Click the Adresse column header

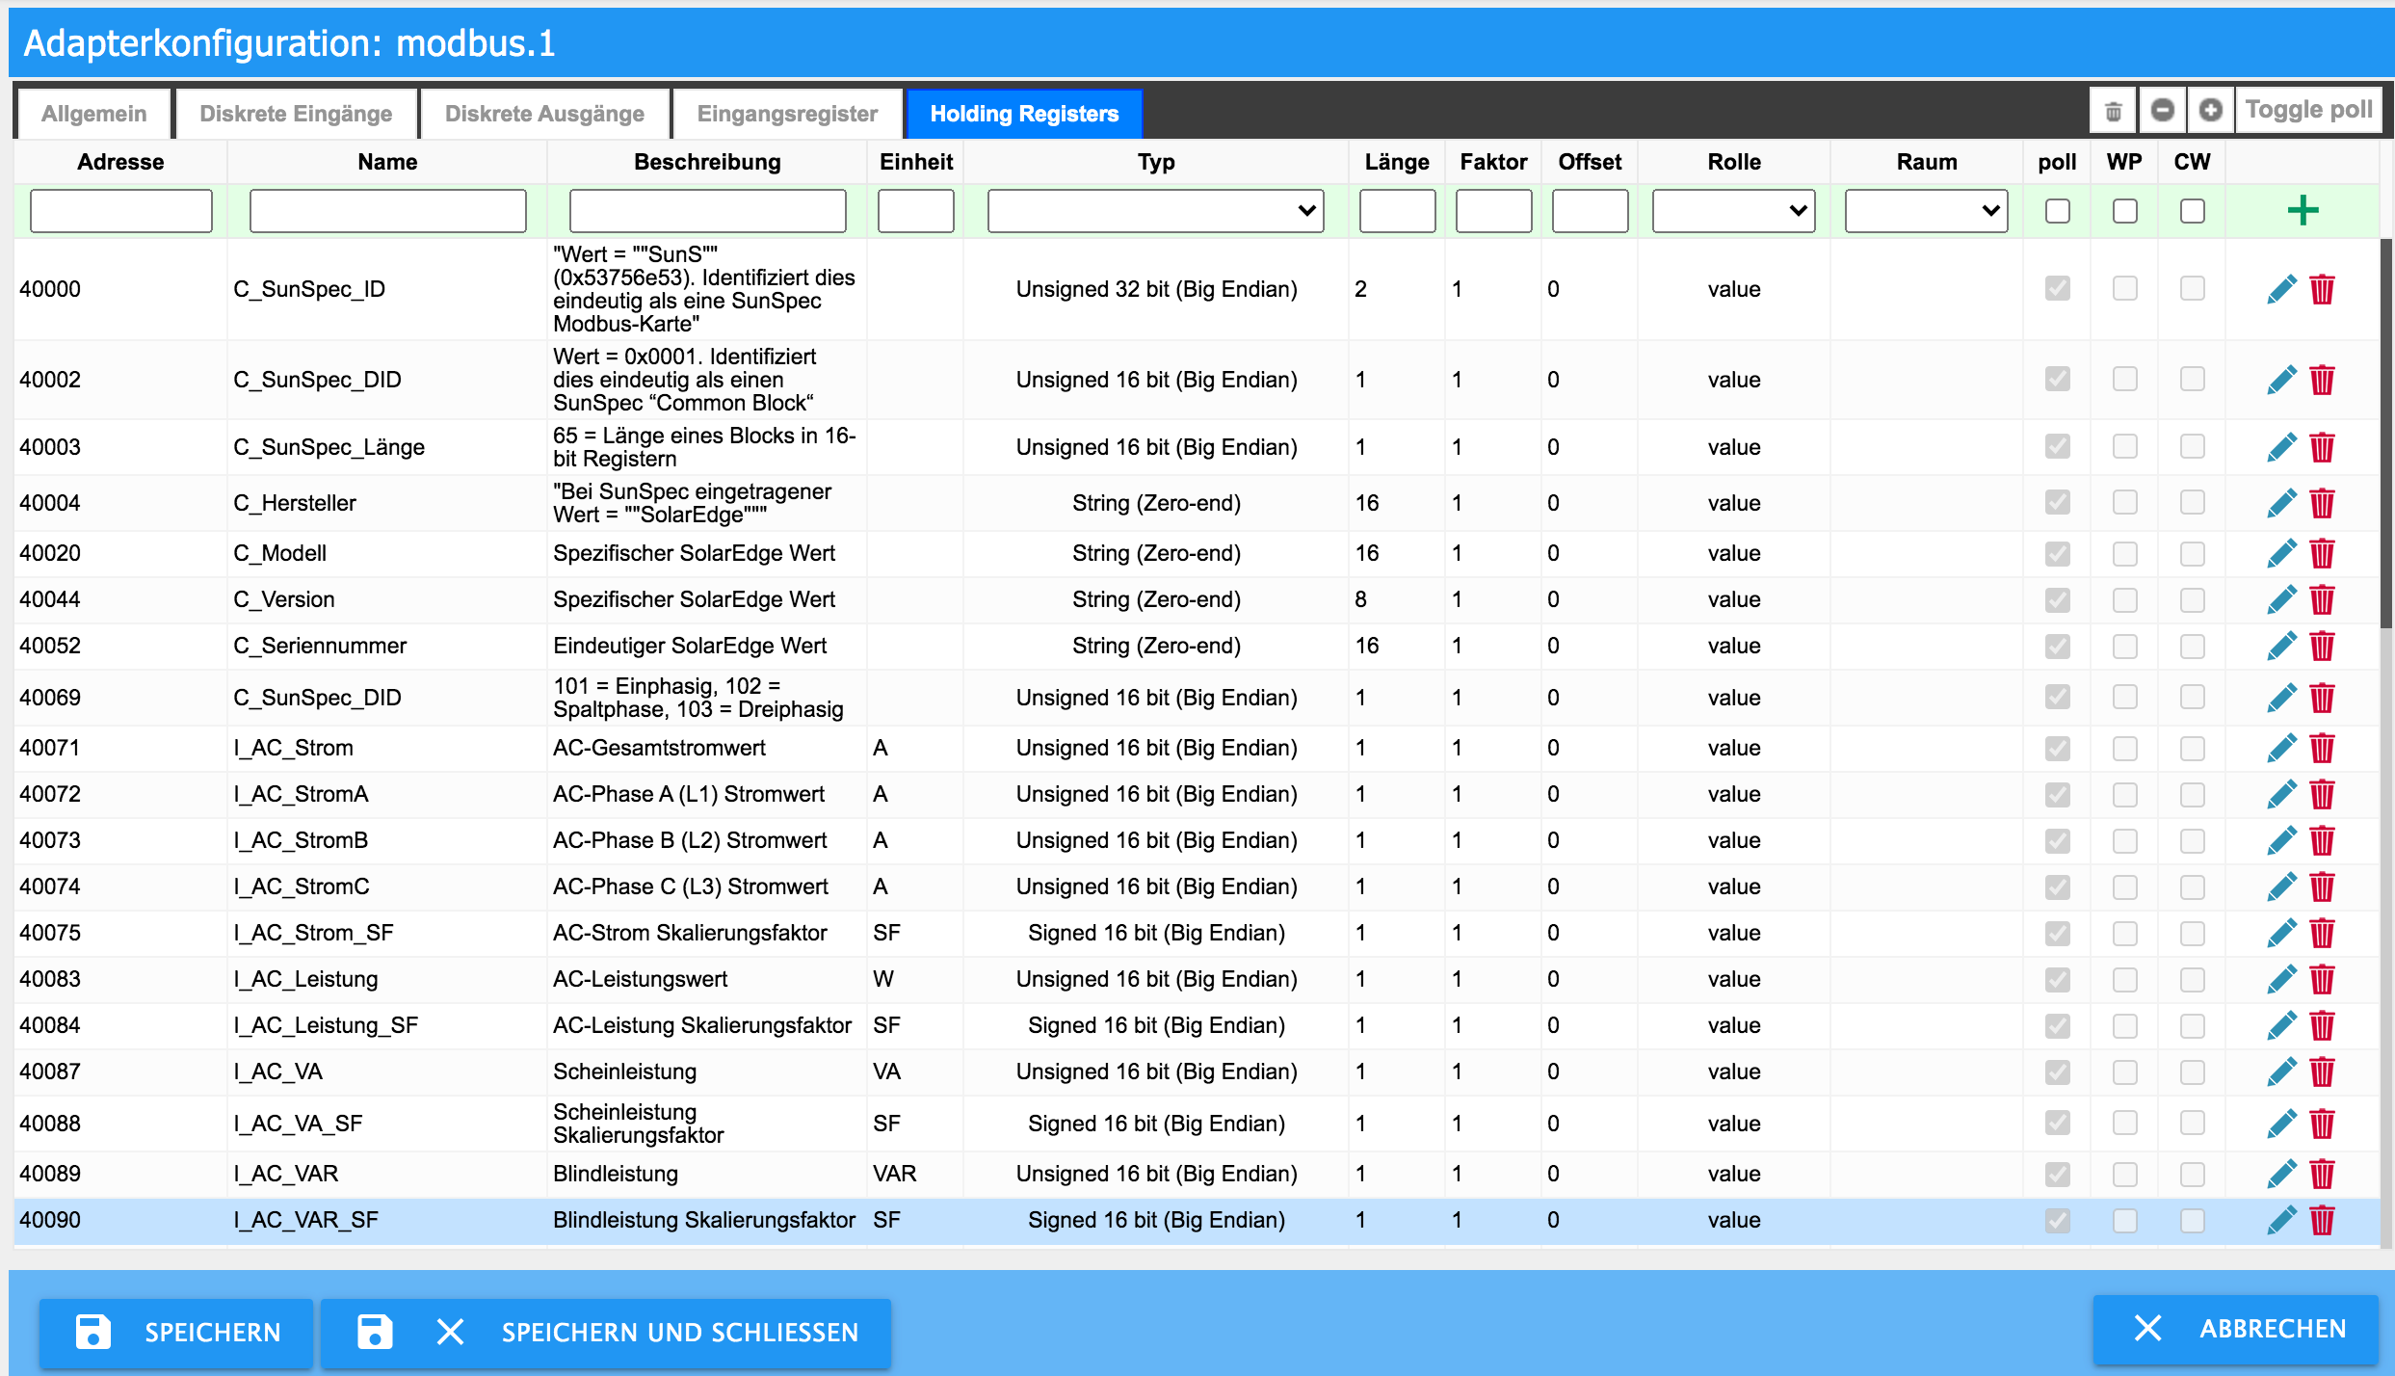coord(120,162)
